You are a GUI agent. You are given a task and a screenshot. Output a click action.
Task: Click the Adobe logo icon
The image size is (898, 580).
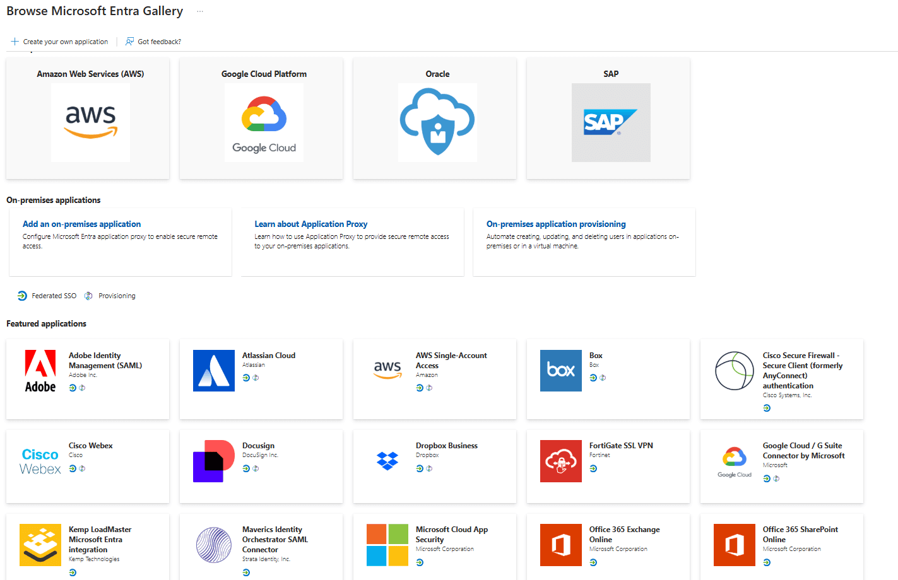[x=40, y=371]
